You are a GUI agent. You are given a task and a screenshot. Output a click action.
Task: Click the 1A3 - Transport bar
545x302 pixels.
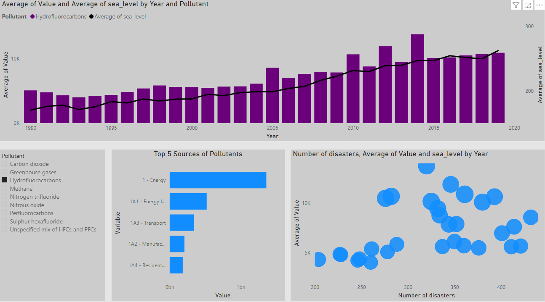(181, 223)
